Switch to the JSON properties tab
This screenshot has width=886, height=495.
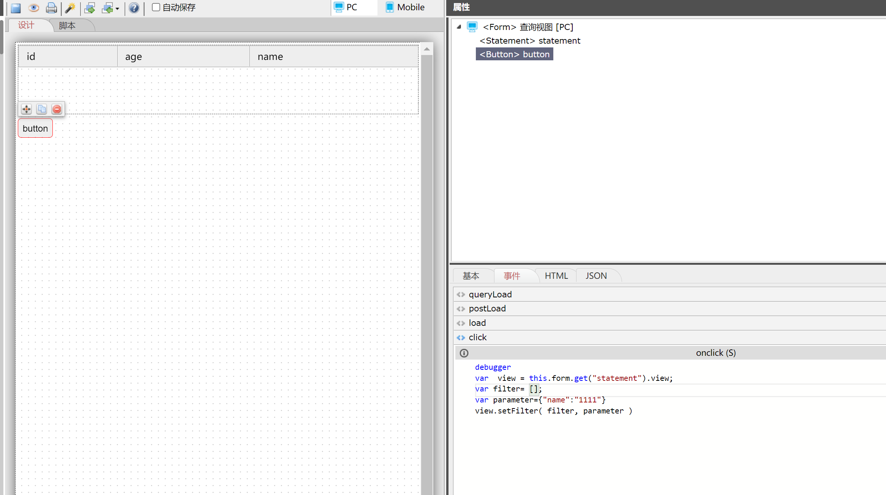click(x=596, y=276)
